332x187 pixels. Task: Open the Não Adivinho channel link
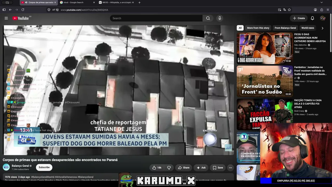tap(300, 45)
